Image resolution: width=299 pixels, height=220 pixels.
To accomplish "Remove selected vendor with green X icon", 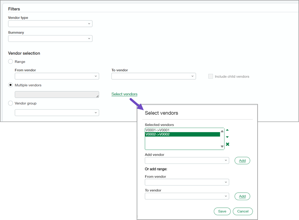I will coord(227,144).
